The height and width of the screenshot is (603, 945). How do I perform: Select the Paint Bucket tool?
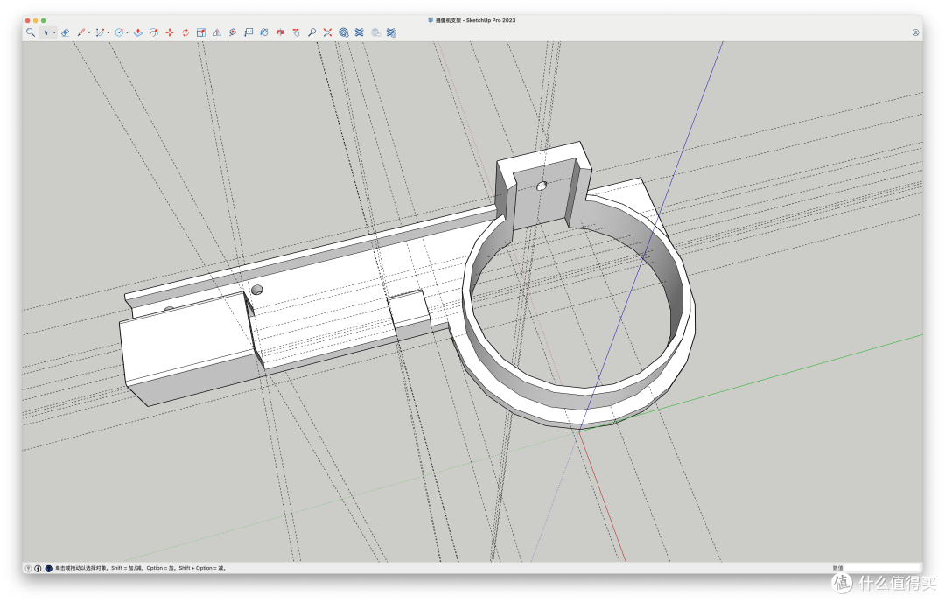pyautogui.click(x=264, y=32)
